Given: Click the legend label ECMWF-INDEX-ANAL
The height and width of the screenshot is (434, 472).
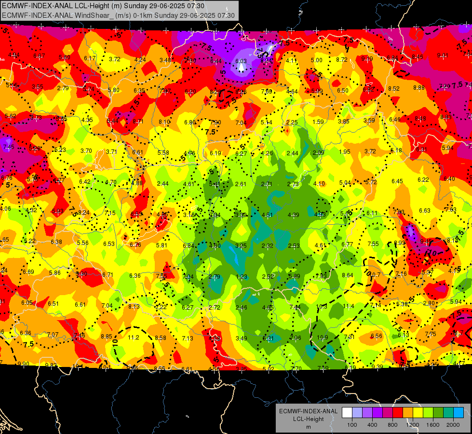Looking at the screenshot, I should click(x=308, y=411).
